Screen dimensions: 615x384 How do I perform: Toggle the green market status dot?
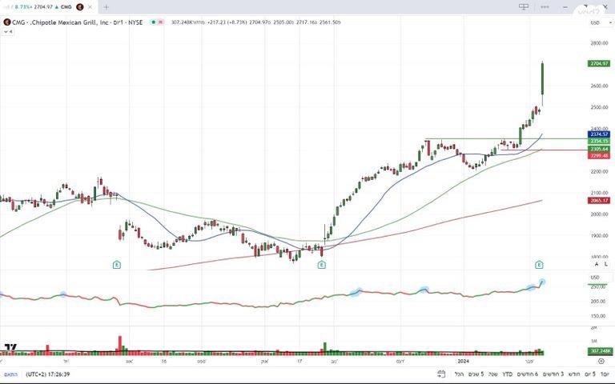pyautogui.click(x=155, y=22)
